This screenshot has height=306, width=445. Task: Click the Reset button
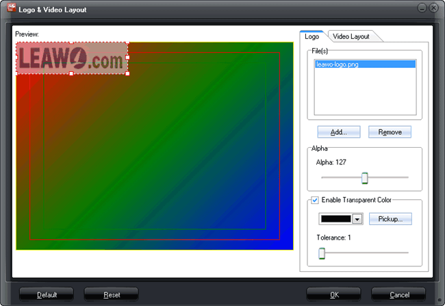pos(111,294)
